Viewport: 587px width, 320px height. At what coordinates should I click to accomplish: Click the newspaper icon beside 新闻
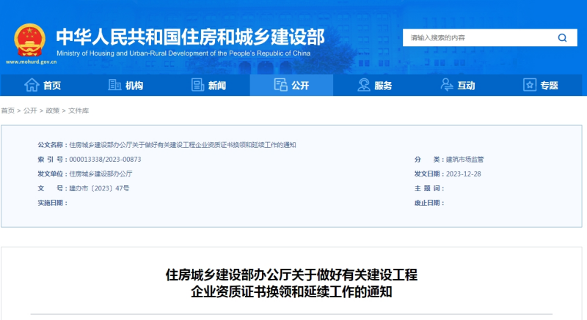point(197,86)
